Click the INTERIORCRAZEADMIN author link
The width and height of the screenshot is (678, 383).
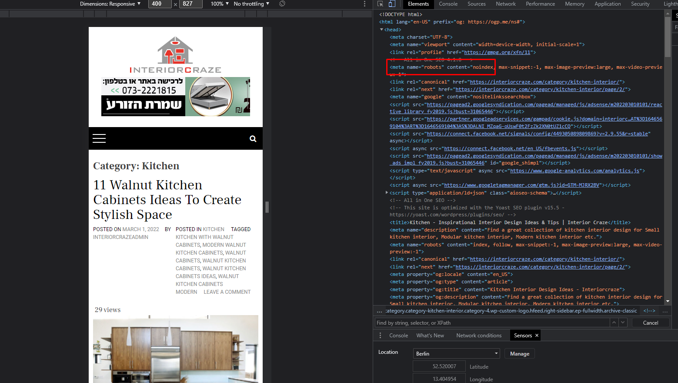tap(120, 237)
